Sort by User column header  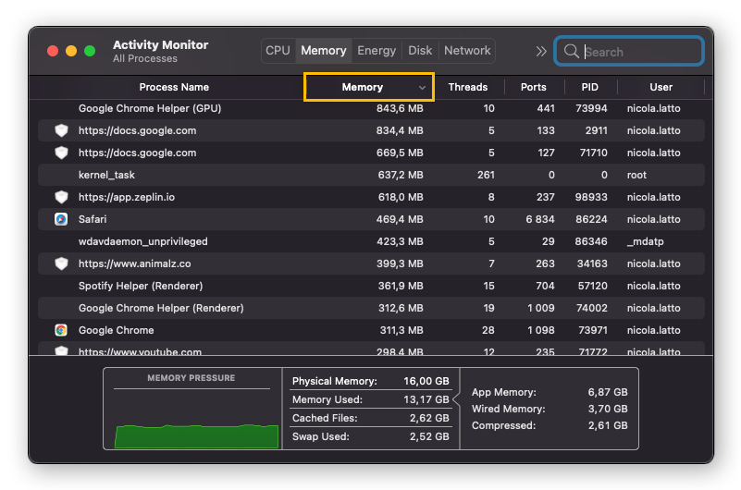[661, 87]
